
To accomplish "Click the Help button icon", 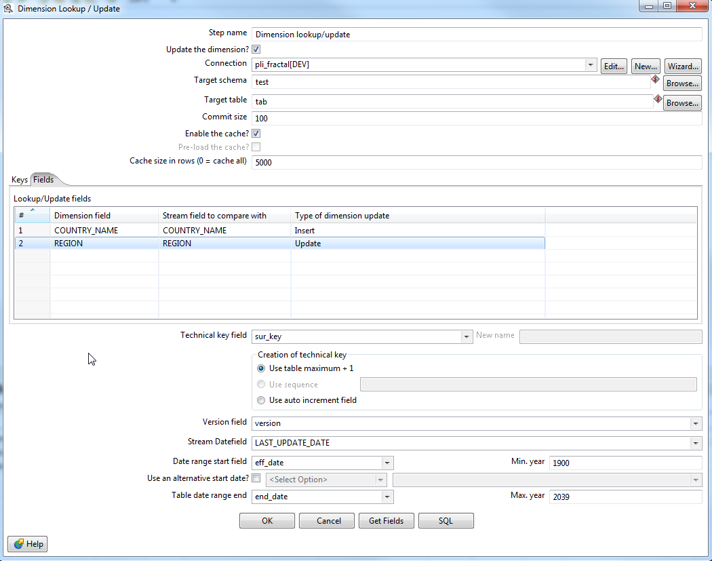I will point(18,544).
